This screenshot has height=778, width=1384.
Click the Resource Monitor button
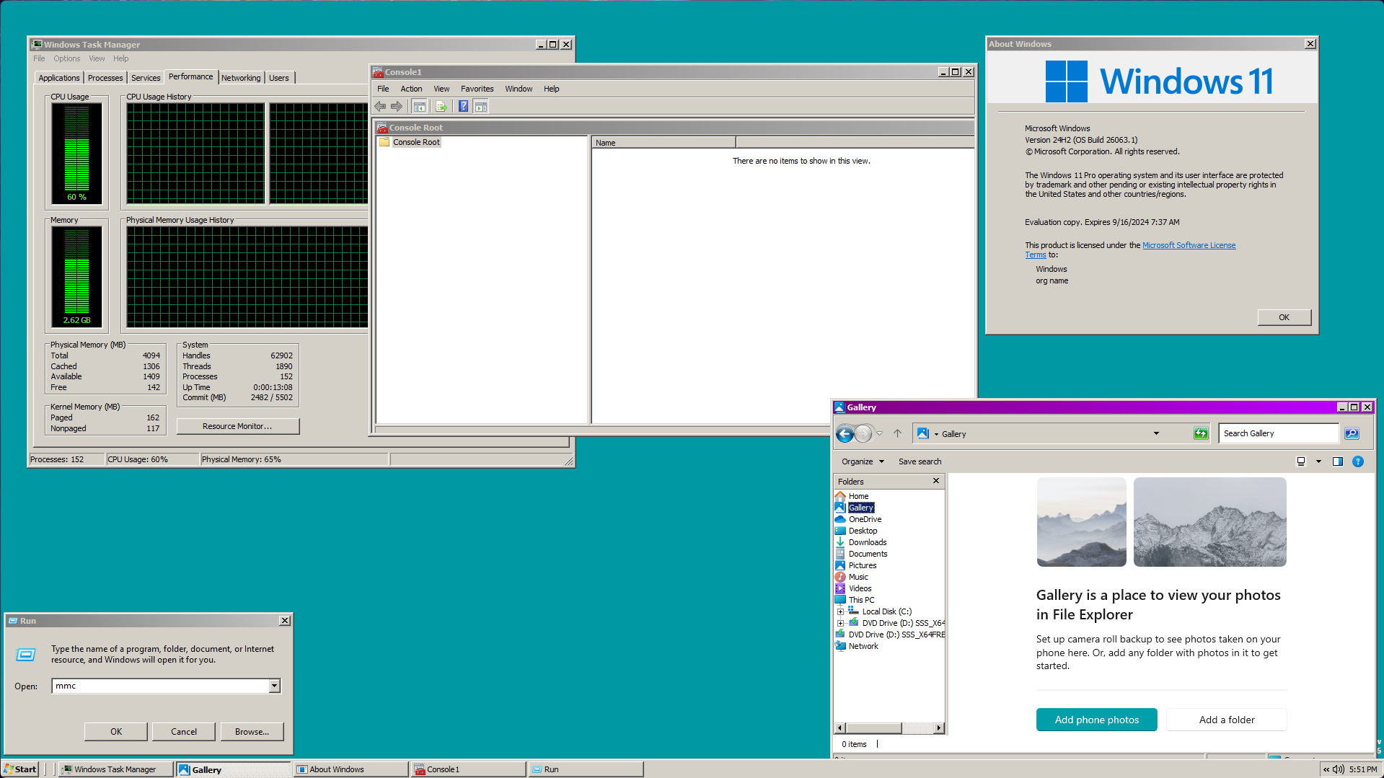[x=237, y=426]
